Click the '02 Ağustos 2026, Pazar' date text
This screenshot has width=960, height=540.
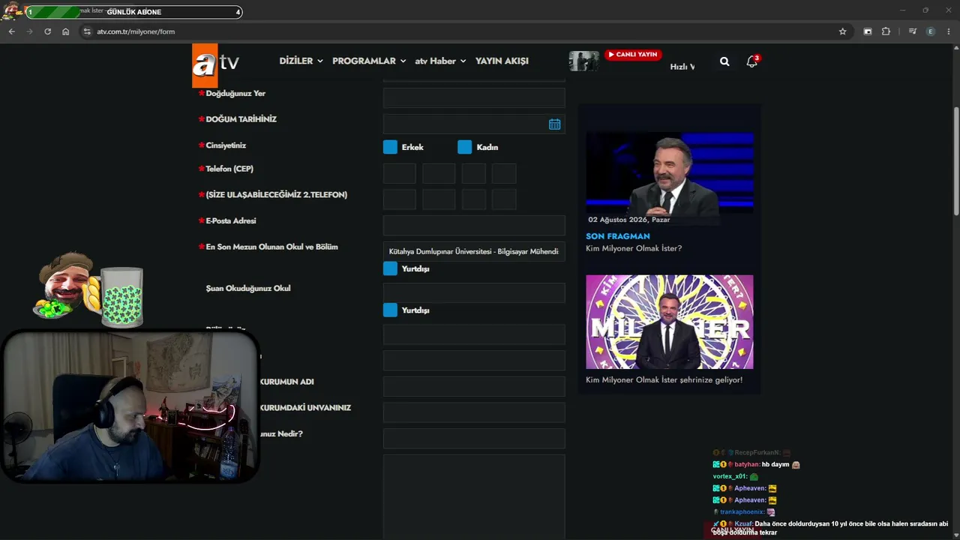click(629, 220)
